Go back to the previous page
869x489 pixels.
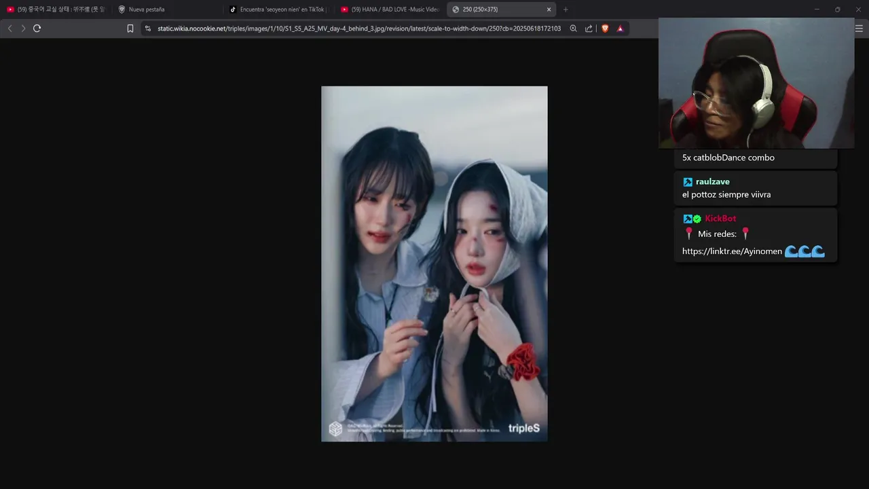(x=10, y=29)
